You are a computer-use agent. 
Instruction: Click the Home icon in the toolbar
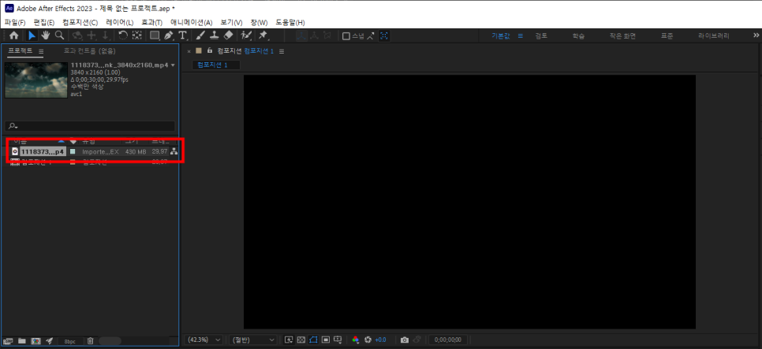13,35
